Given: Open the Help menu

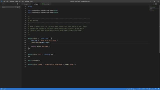Looking at the screenshot, I should pos(31,1).
